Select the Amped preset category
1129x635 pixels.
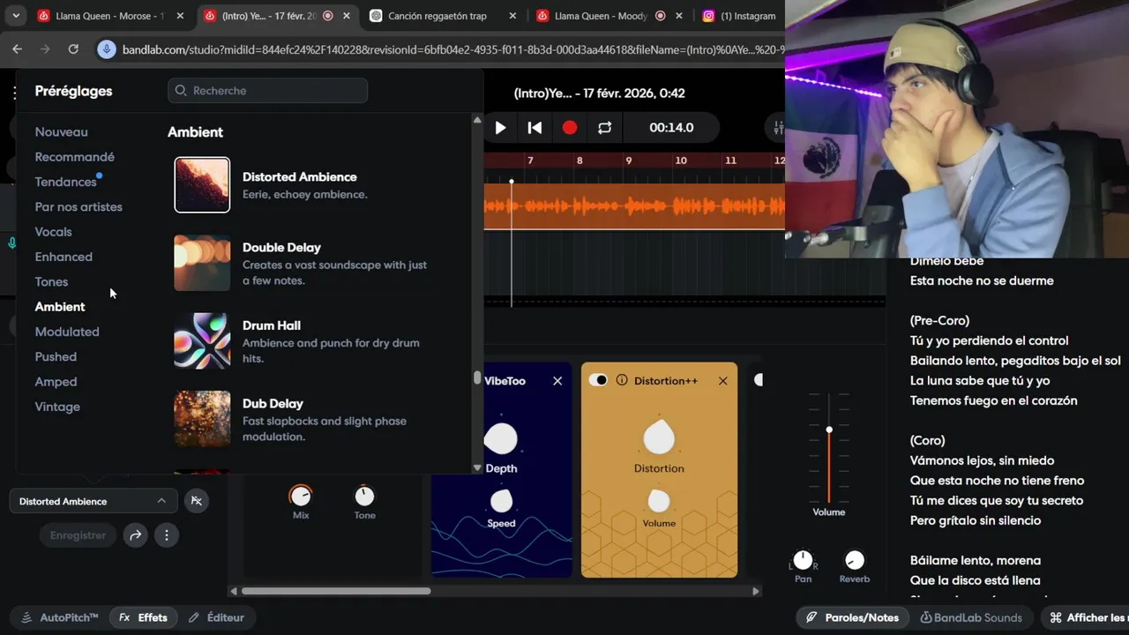[56, 382]
